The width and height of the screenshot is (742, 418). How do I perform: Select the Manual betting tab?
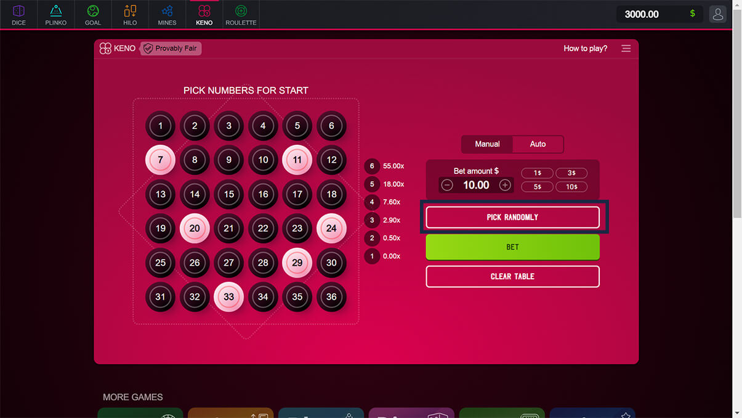click(x=487, y=144)
